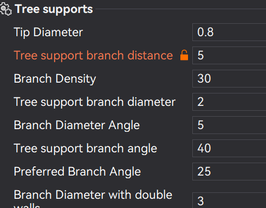Screen dimensions: 266x208
Task: Click the Tree support branch angle label
Action: (x=86, y=149)
